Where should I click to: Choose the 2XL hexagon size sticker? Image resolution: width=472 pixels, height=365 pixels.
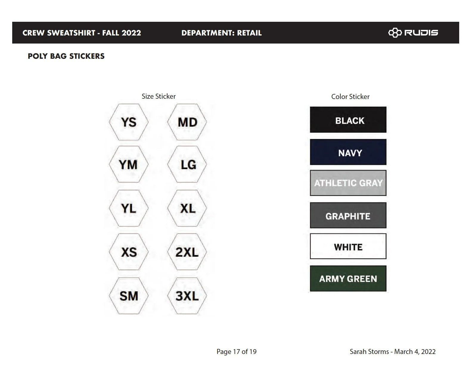click(187, 252)
